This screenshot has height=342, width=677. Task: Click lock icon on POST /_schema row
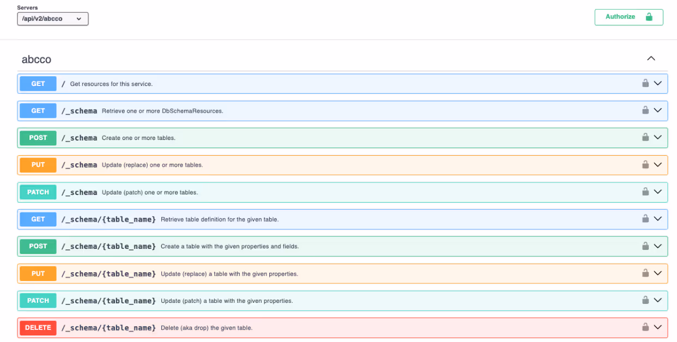645,137
